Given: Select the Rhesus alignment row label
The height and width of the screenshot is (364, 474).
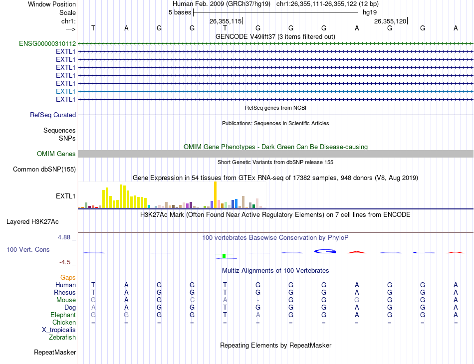Looking at the screenshot, I should [x=65, y=292].
